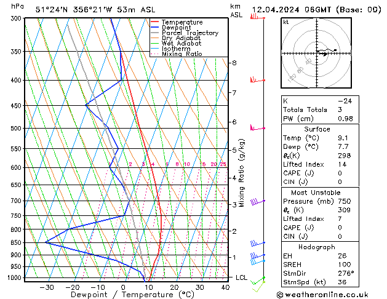
Task: Click the Surface section heading
Action: pos(317,129)
